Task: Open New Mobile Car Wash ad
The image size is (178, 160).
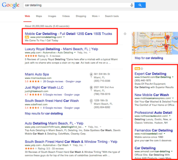Action: [x=152, y=95]
